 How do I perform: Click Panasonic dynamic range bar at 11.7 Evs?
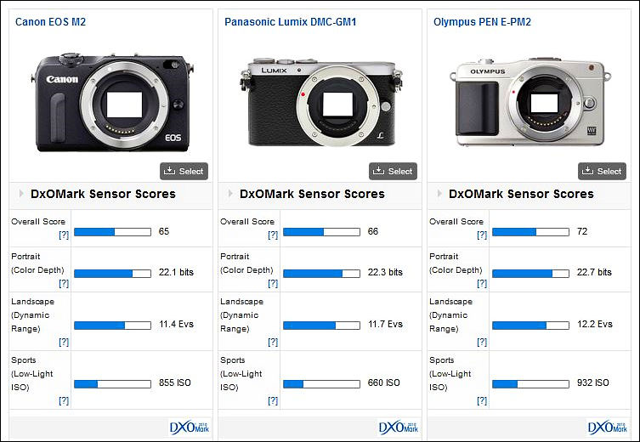pyautogui.click(x=321, y=326)
